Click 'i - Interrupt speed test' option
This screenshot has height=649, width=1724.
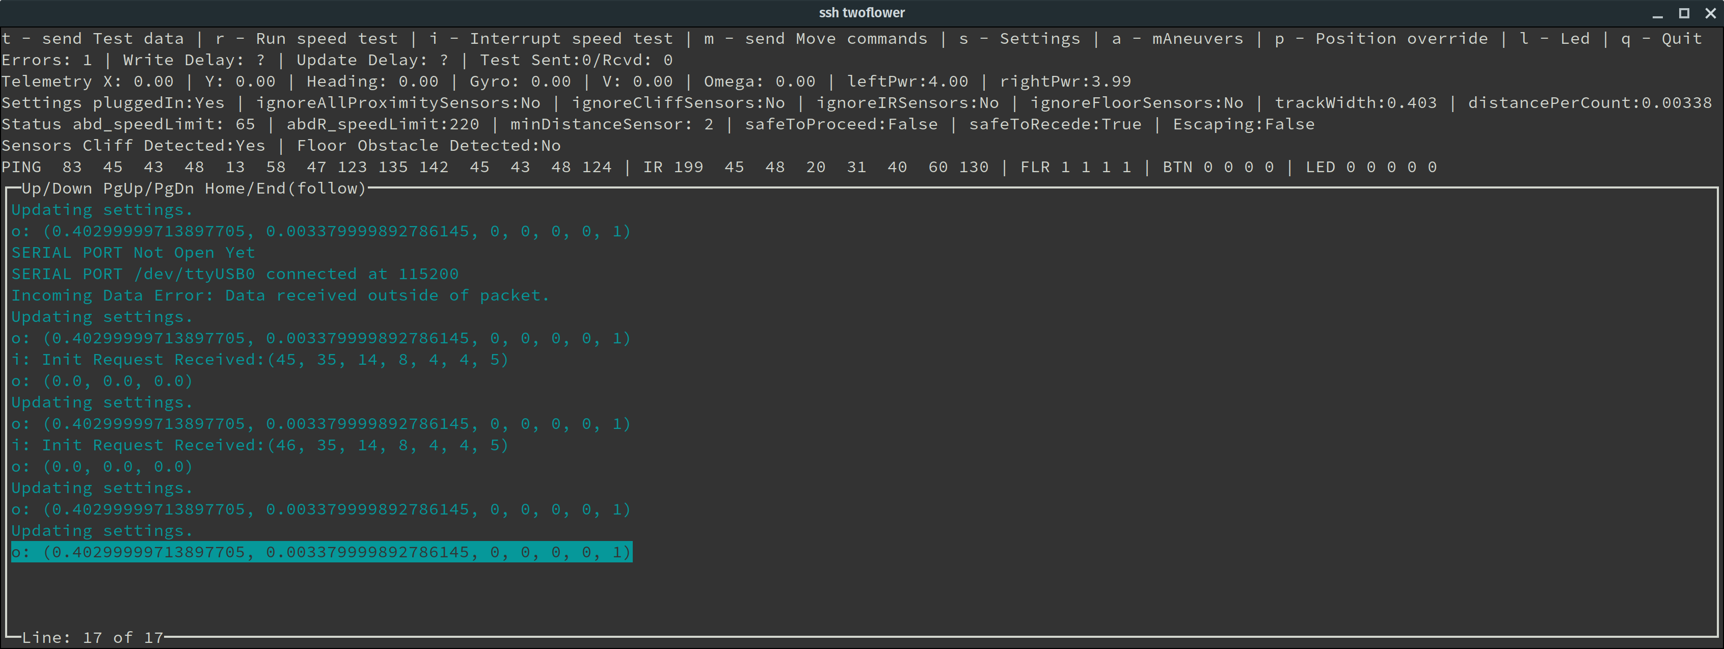pyautogui.click(x=551, y=39)
